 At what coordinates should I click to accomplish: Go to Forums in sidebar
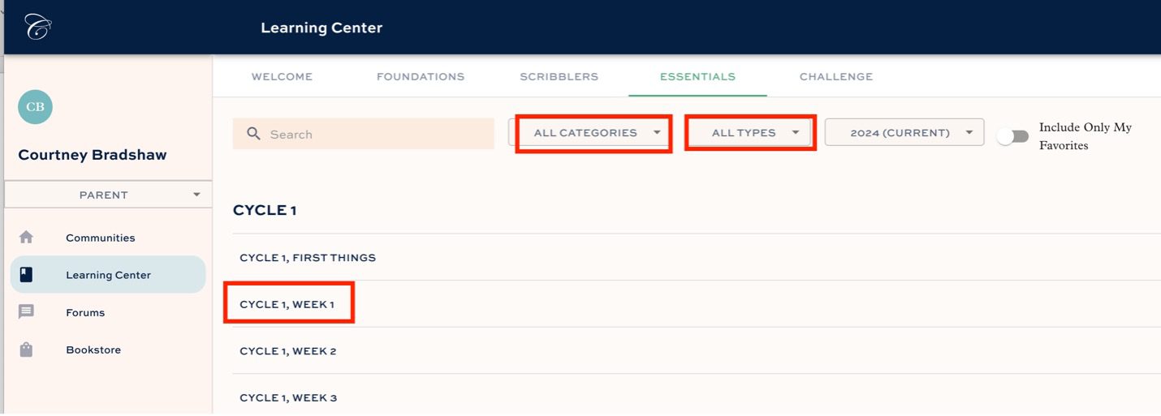click(x=85, y=312)
